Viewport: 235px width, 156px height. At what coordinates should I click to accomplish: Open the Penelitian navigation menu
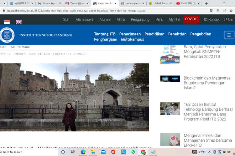(177, 34)
